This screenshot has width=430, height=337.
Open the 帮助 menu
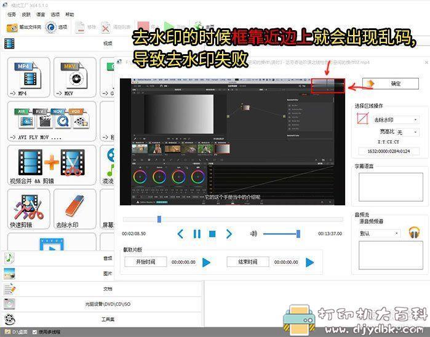tap(70, 15)
